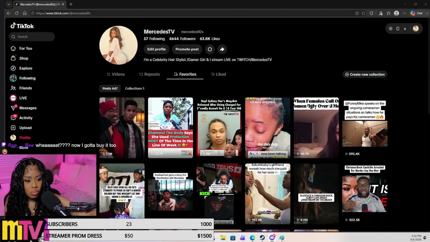Click the TikTok search field
The height and width of the screenshot is (242, 430).
coord(32,37)
